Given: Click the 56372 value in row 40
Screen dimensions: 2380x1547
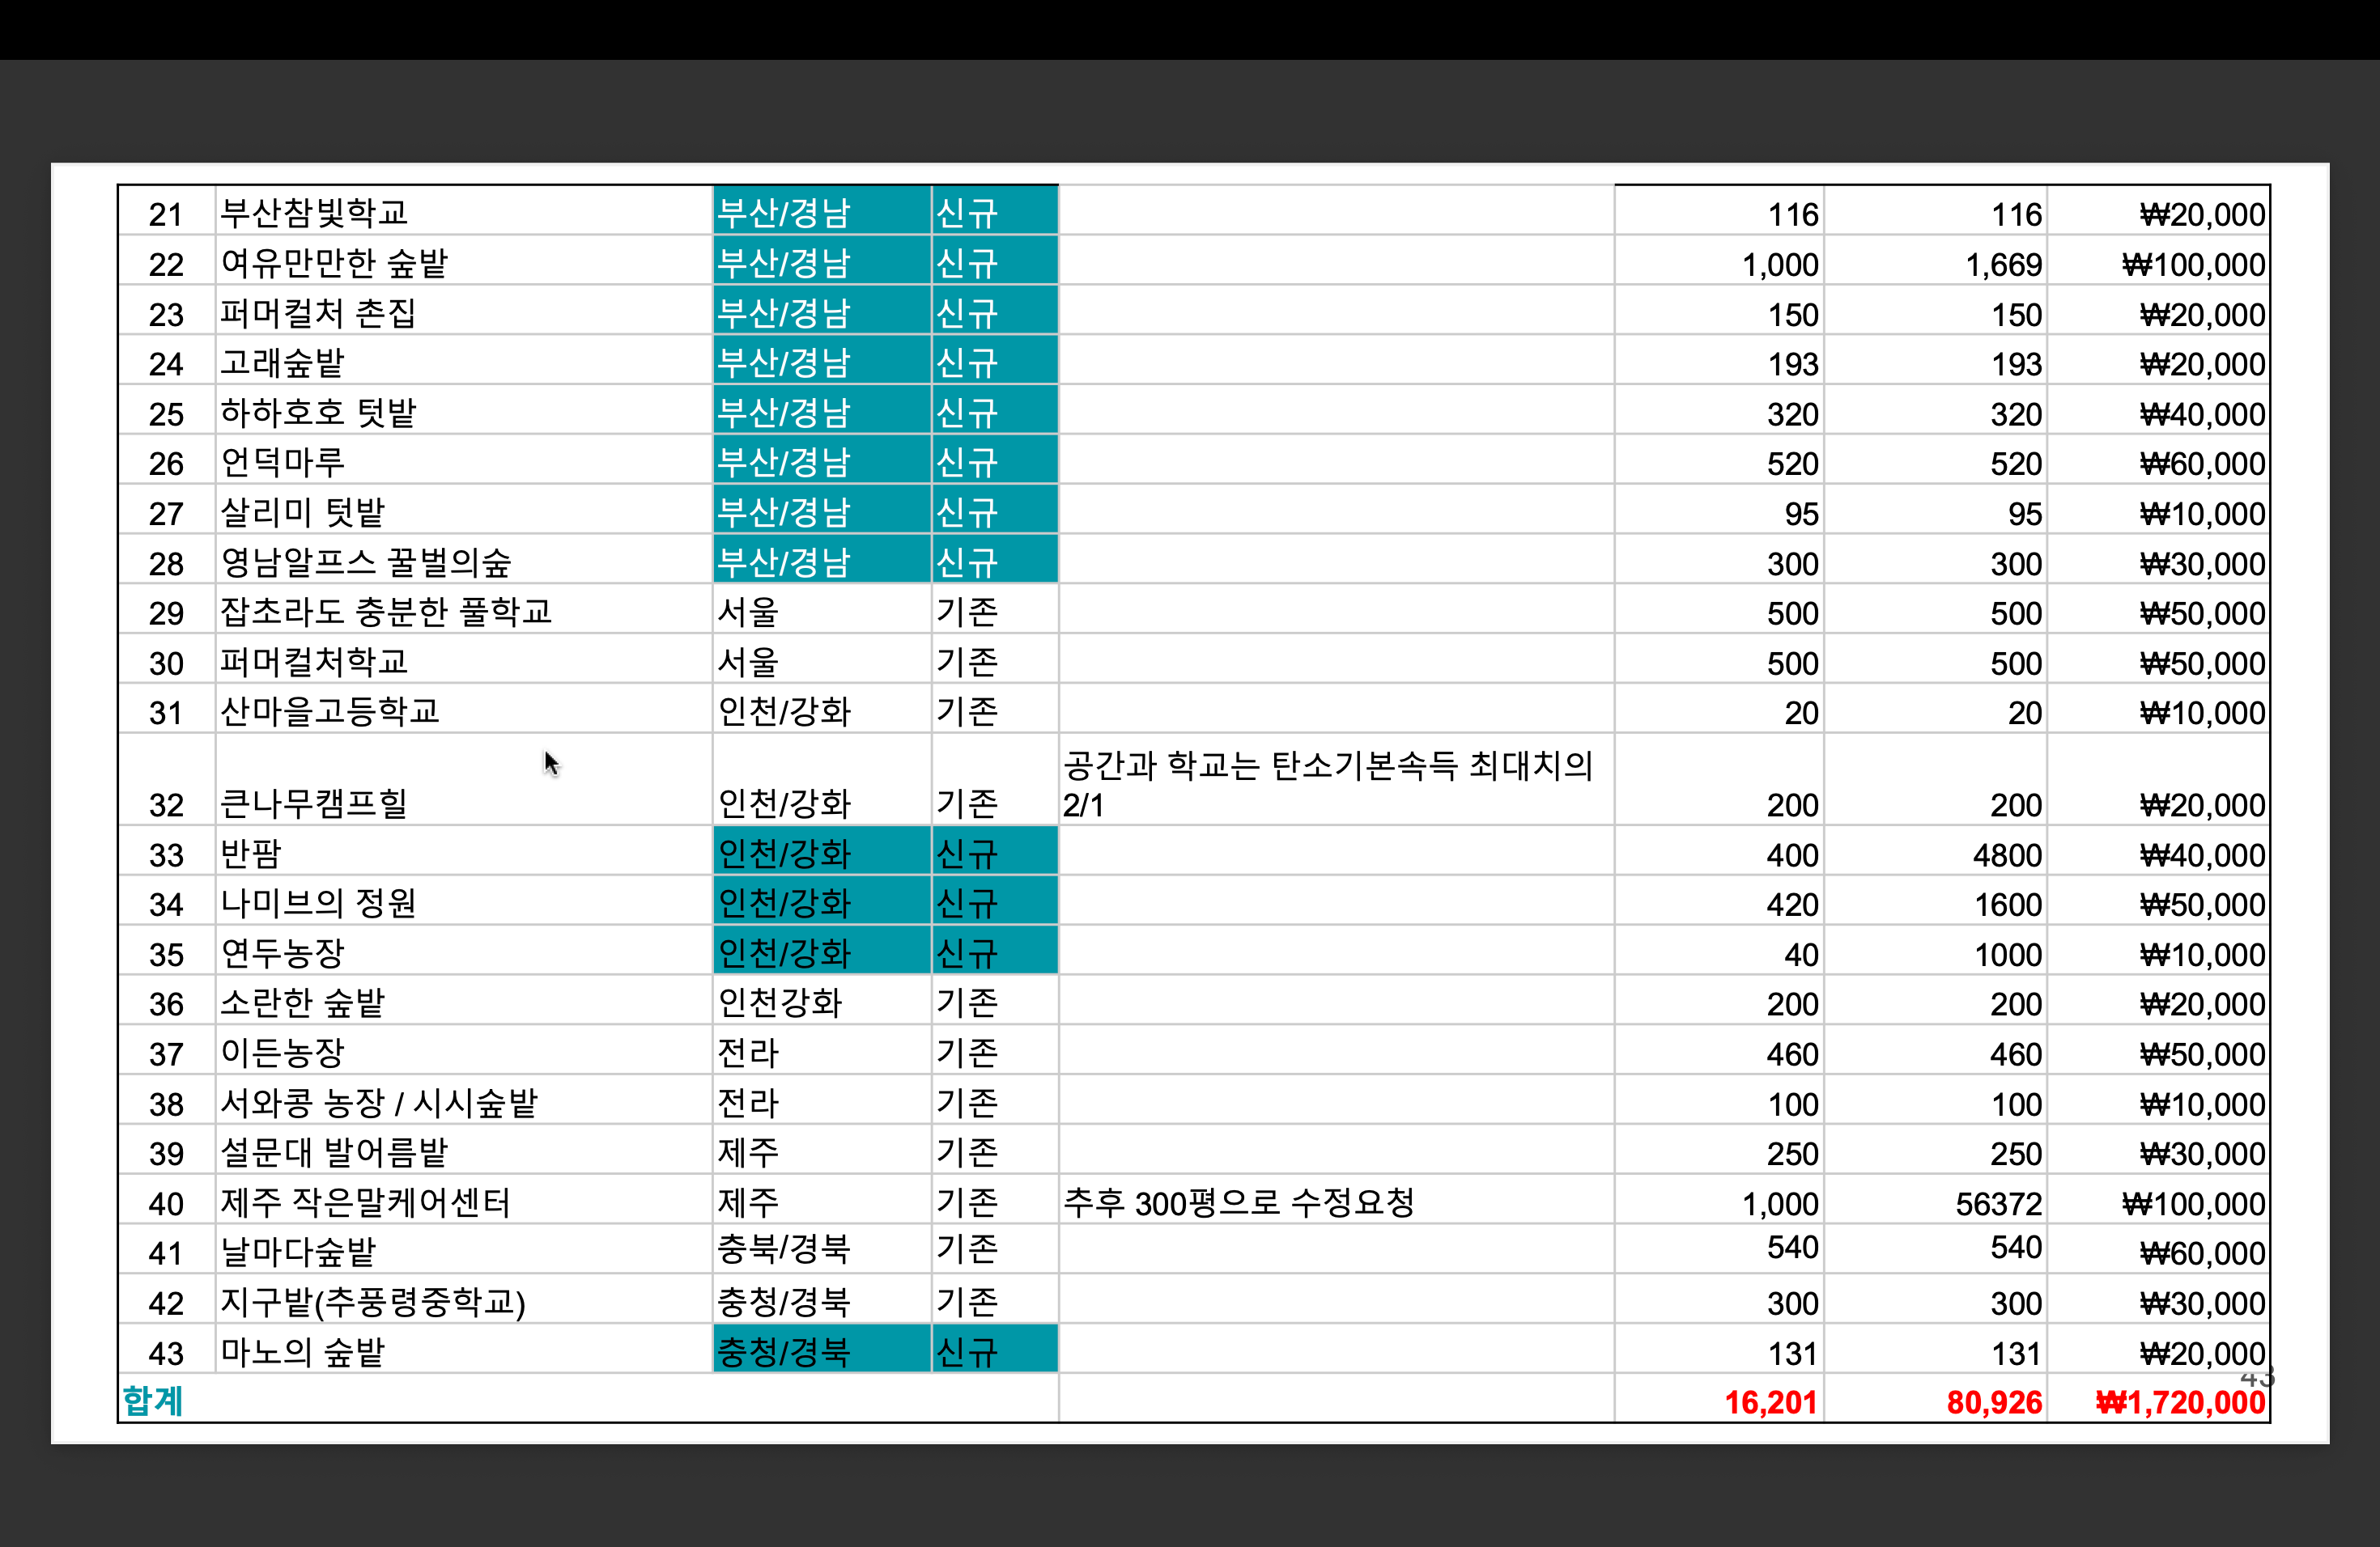Looking at the screenshot, I should [1997, 1203].
